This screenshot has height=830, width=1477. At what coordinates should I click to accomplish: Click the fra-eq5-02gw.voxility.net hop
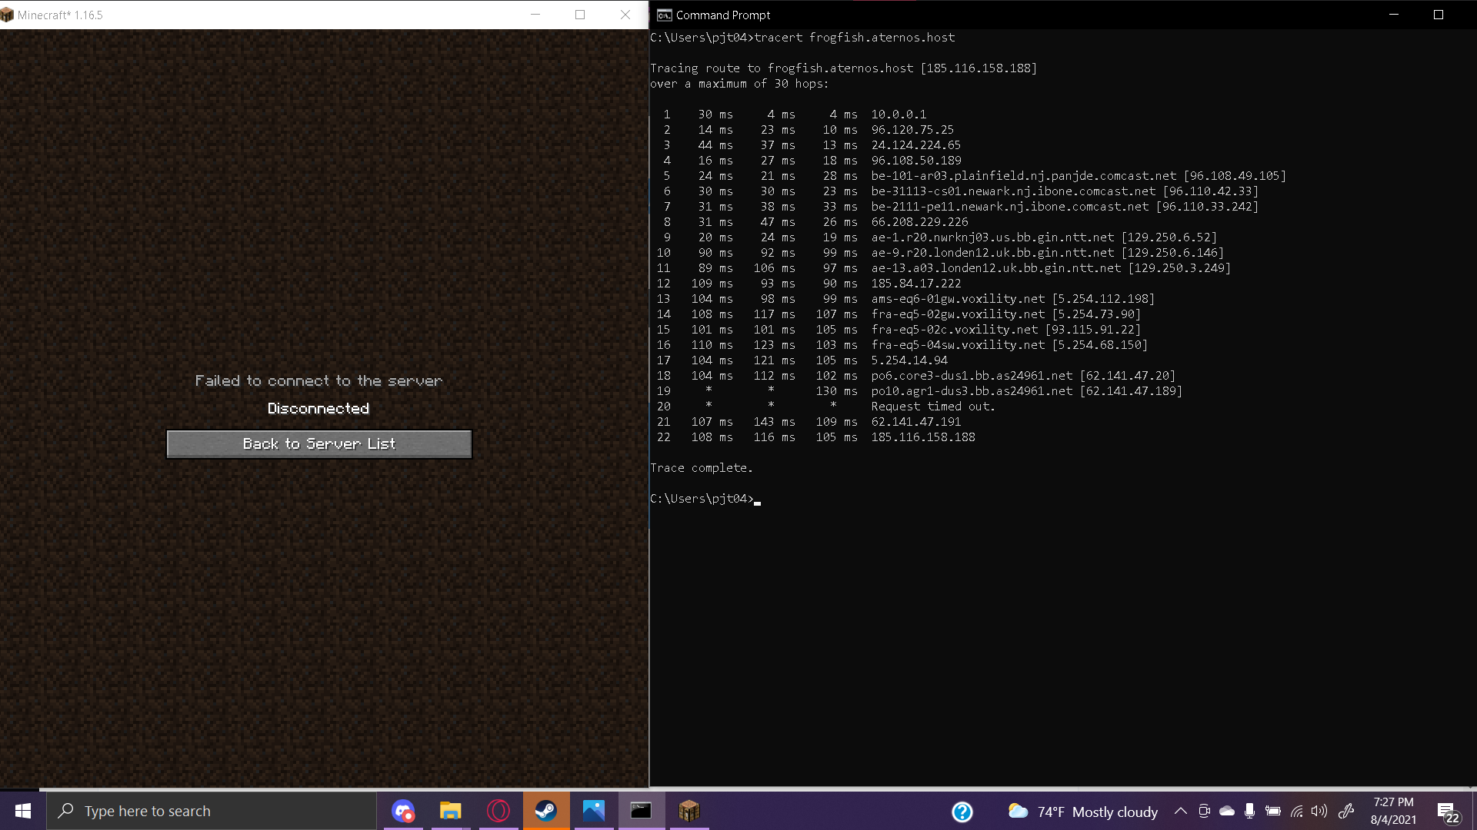pos(1005,314)
